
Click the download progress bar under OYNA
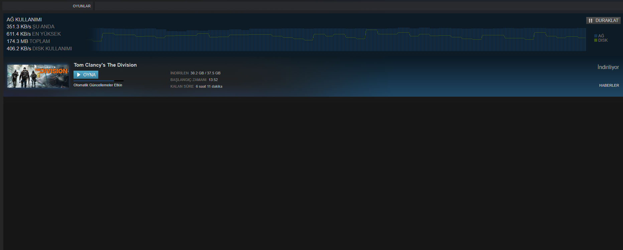pyautogui.click(x=99, y=81)
